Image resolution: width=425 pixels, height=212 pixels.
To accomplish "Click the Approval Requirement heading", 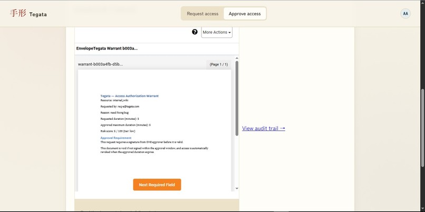I will (115, 138).
